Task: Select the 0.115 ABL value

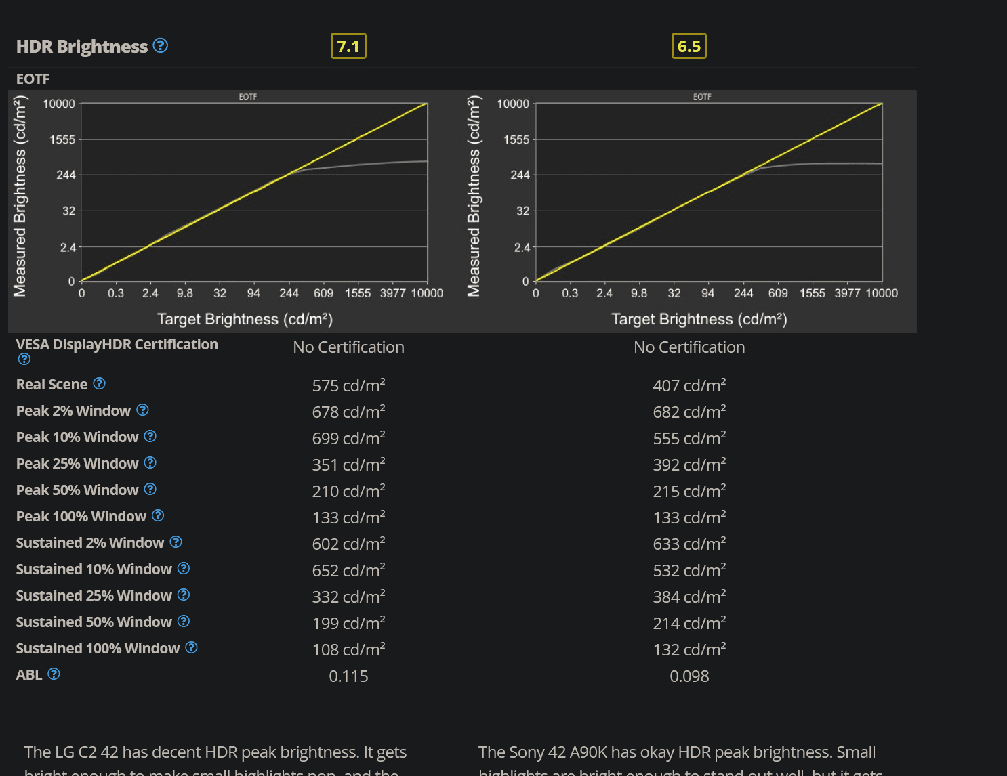Action: click(348, 676)
